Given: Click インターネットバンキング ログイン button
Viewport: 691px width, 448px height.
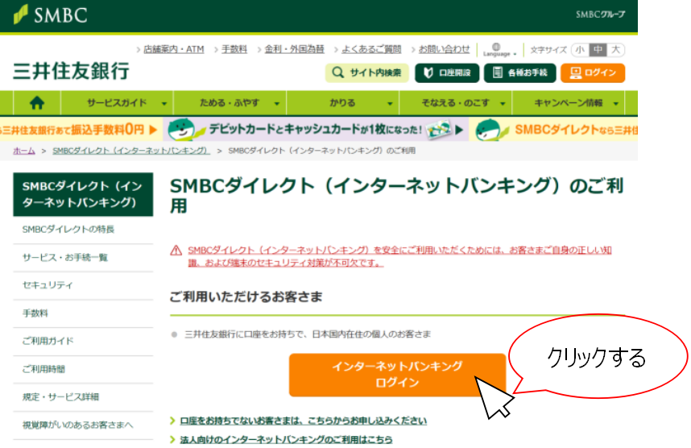Looking at the screenshot, I should coord(397,375).
